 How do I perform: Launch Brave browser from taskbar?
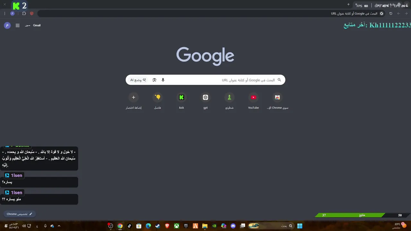coord(167,226)
